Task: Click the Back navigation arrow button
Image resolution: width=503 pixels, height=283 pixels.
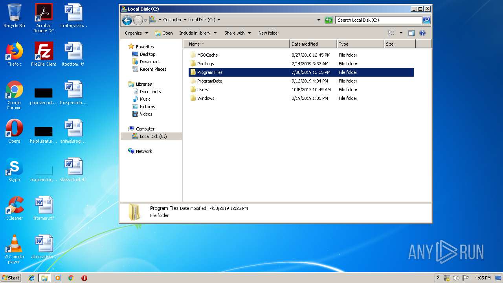Action: [x=127, y=20]
